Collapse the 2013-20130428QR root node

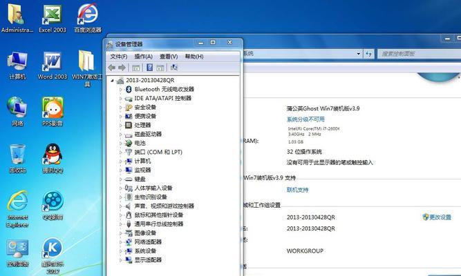click(x=112, y=81)
